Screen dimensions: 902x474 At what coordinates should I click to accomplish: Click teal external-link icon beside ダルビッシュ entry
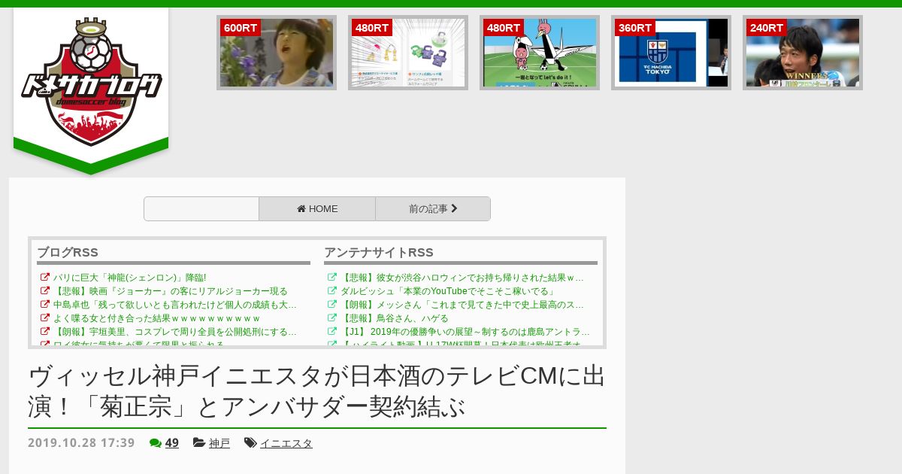coord(331,291)
